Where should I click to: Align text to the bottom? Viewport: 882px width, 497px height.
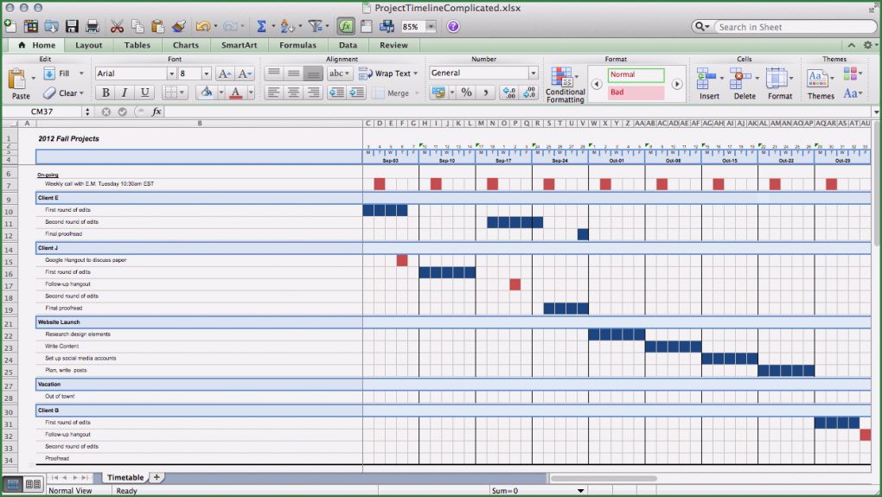(313, 73)
